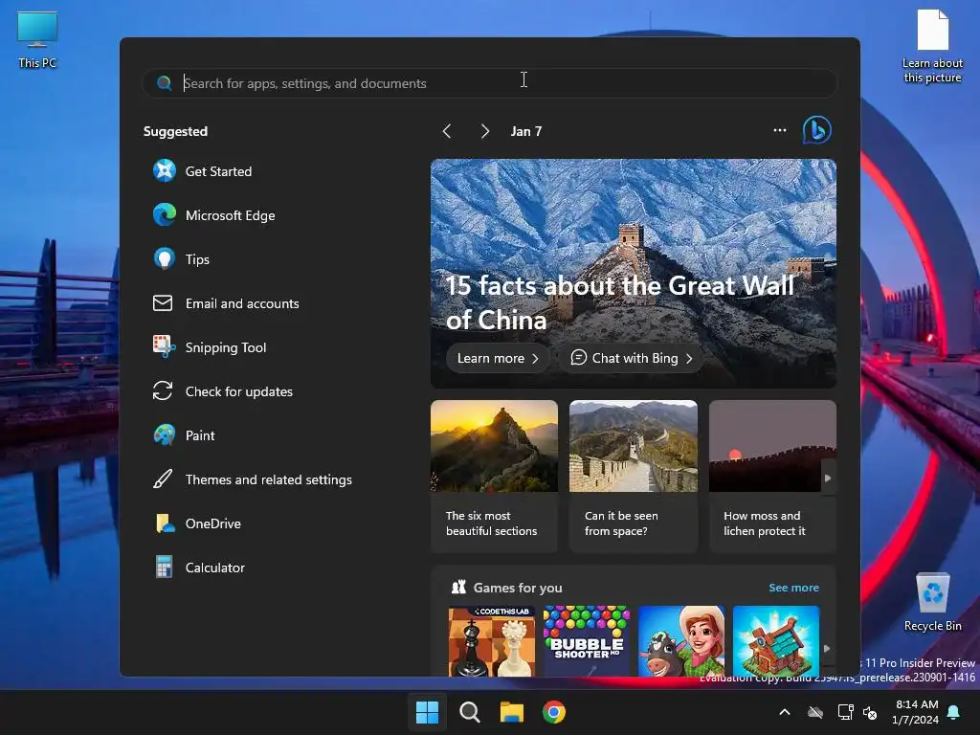980x735 pixels.
Task: Click the Bing chat icon
Action: [817, 130]
